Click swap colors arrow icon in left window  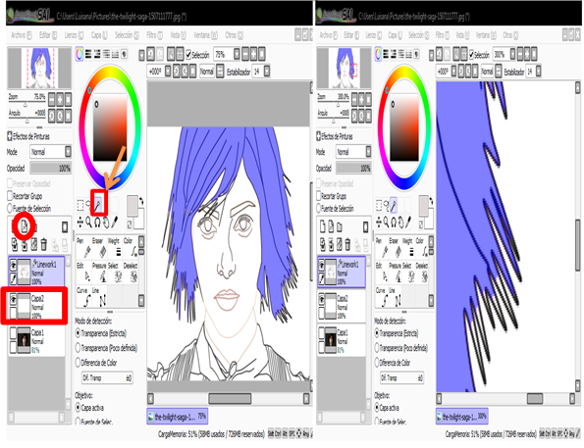point(141,201)
